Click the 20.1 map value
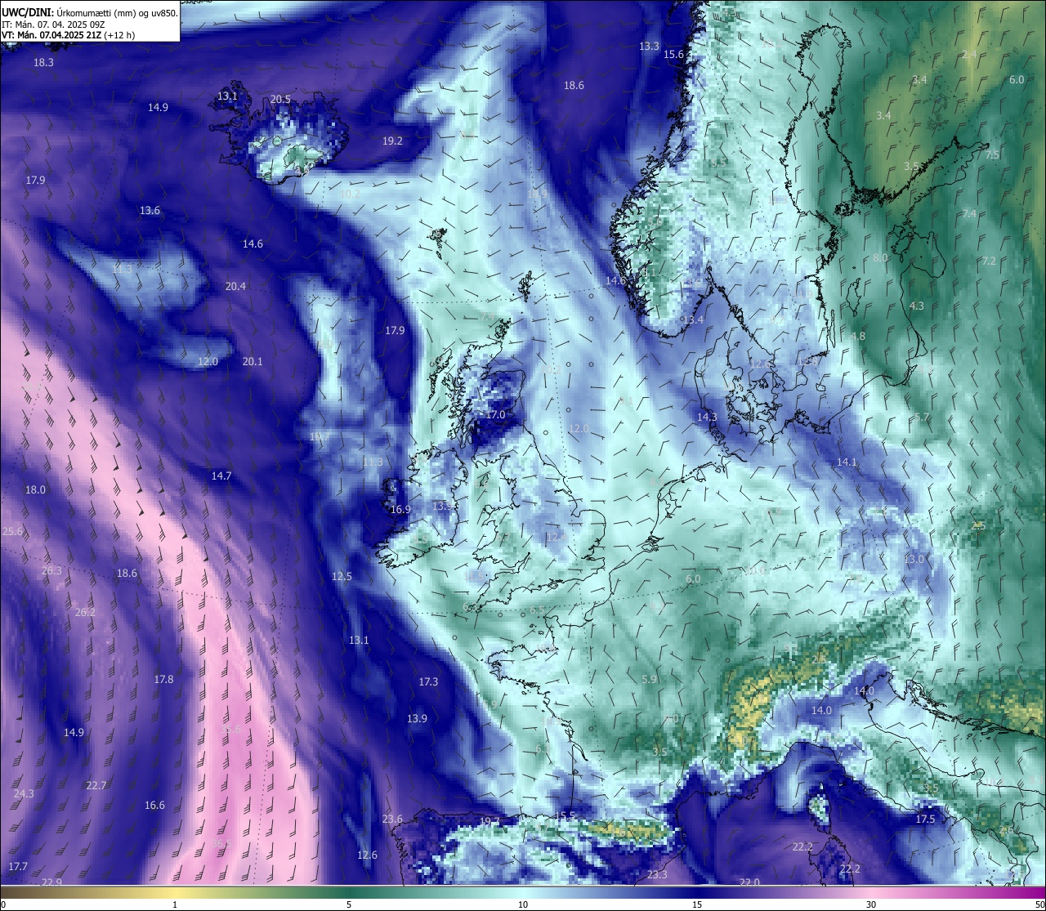This screenshot has height=911, width=1046. pos(253,361)
